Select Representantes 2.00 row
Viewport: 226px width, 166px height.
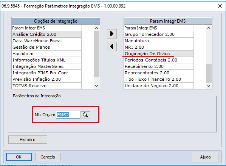pos(159,73)
